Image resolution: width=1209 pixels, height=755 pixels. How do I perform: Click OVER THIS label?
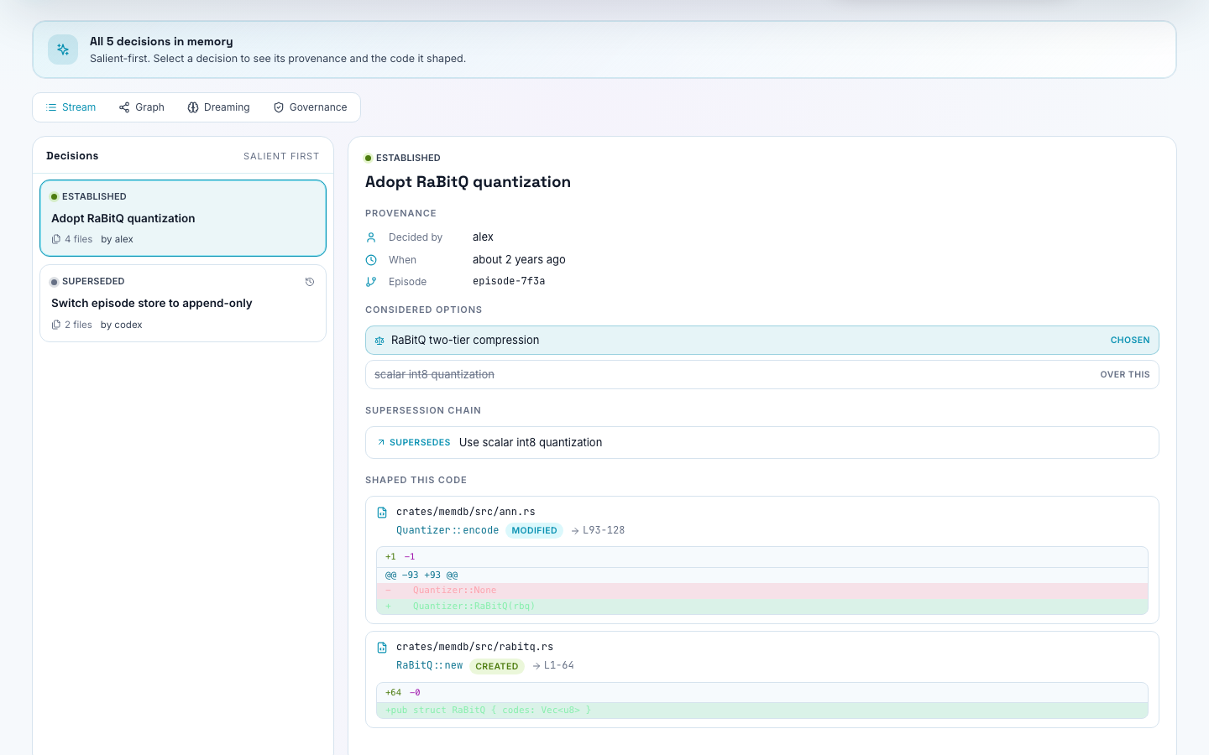(x=1125, y=374)
